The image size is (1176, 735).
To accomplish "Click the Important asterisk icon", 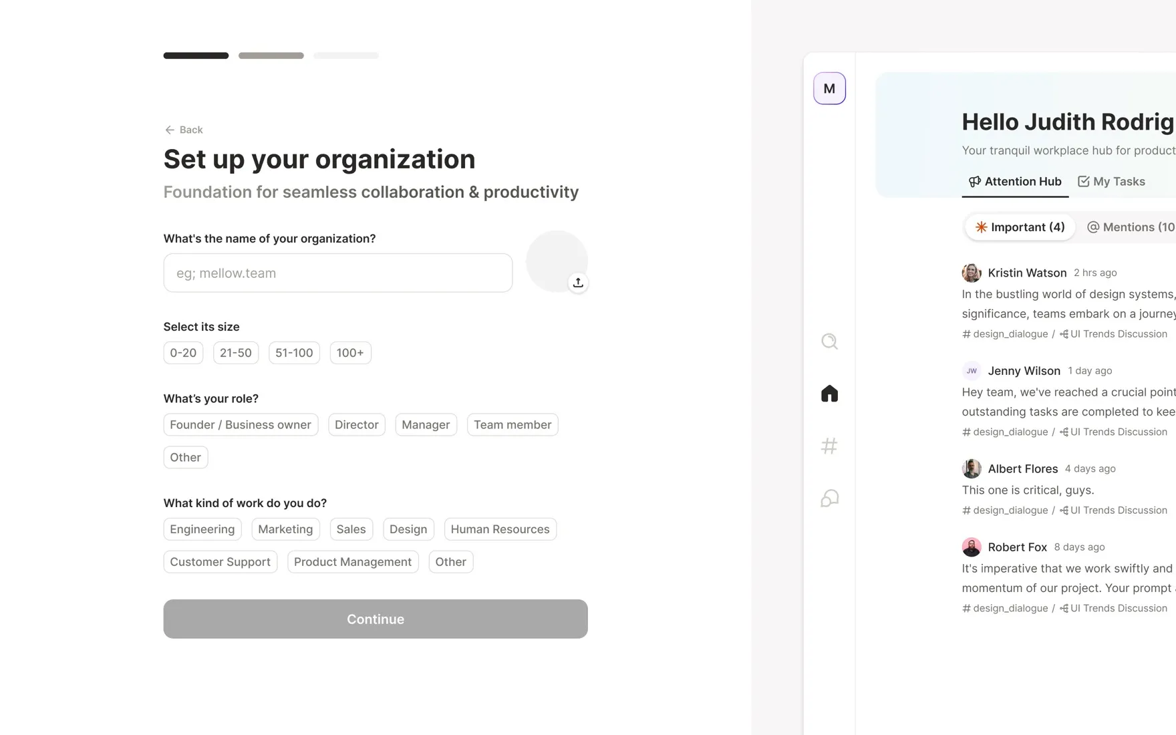I will click(981, 227).
